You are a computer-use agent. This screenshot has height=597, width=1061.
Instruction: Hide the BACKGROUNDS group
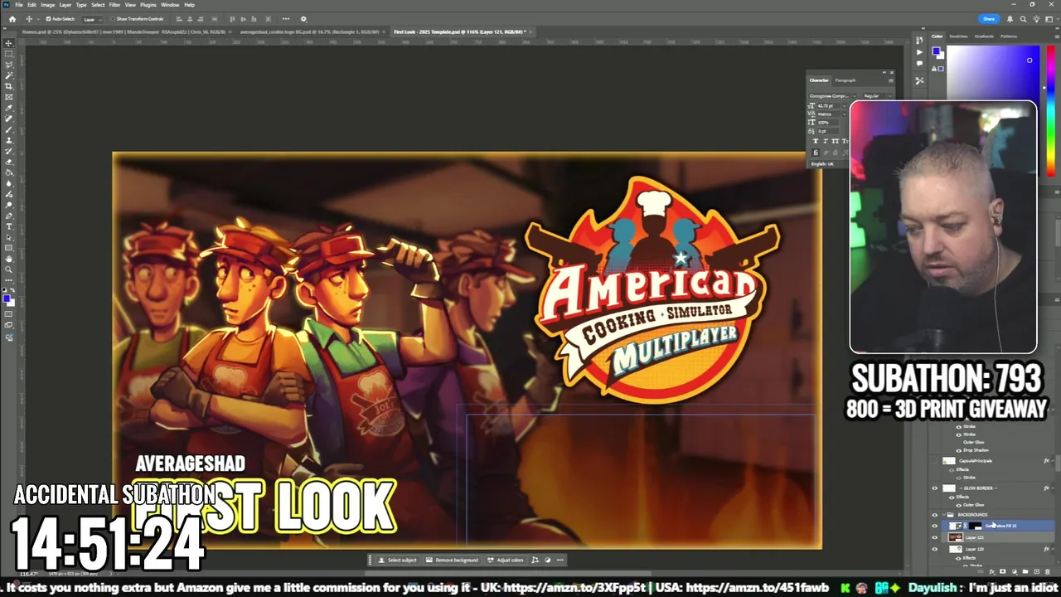tap(934, 515)
